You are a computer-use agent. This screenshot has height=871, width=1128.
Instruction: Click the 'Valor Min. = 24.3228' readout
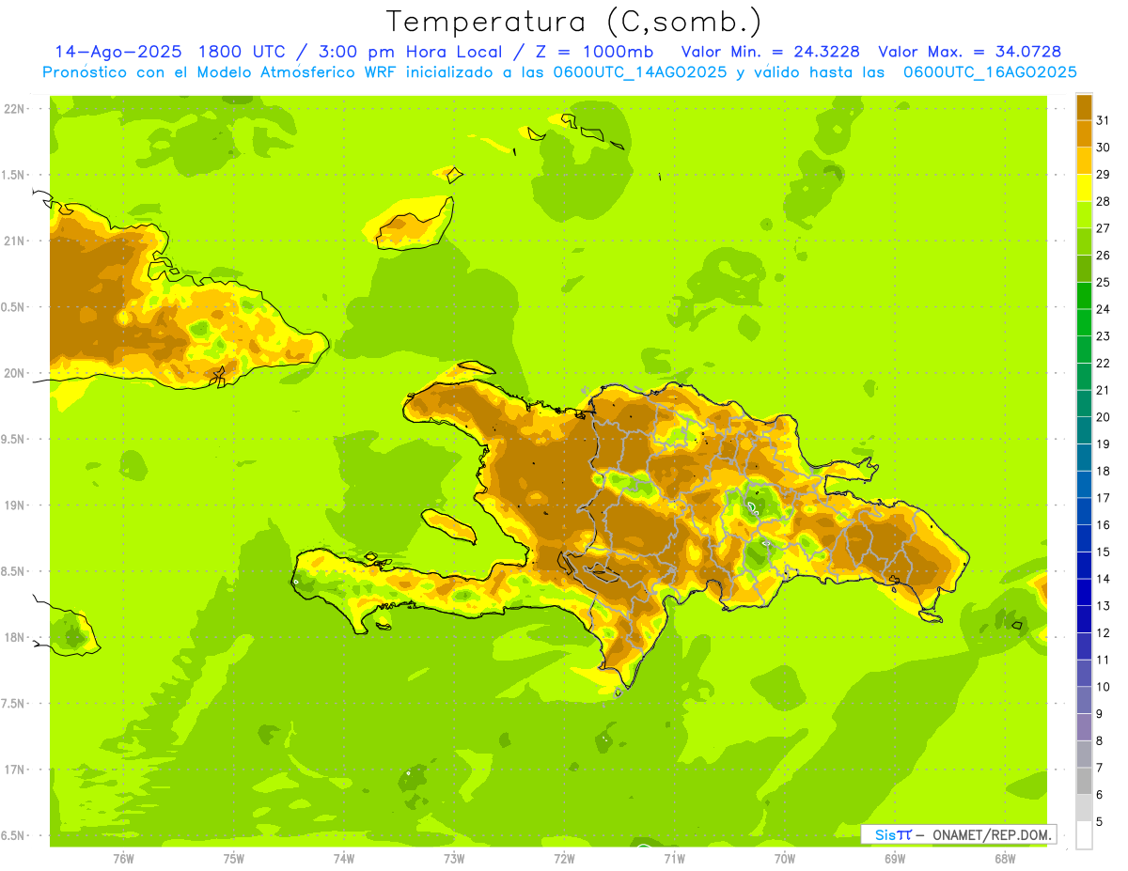click(x=770, y=52)
